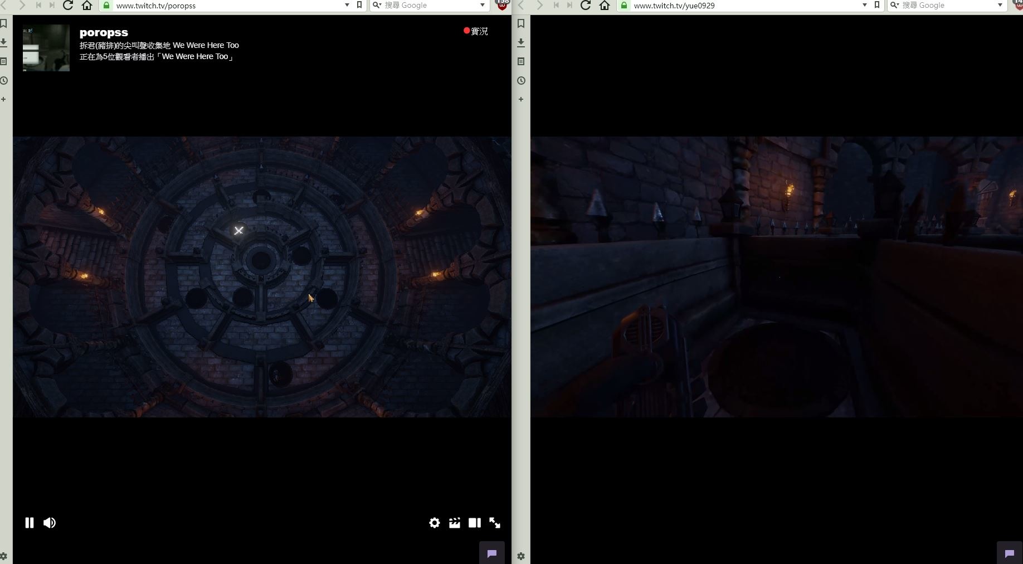Bookmark the yue0929 page
This screenshot has height=564, width=1023.
(x=877, y=6)
